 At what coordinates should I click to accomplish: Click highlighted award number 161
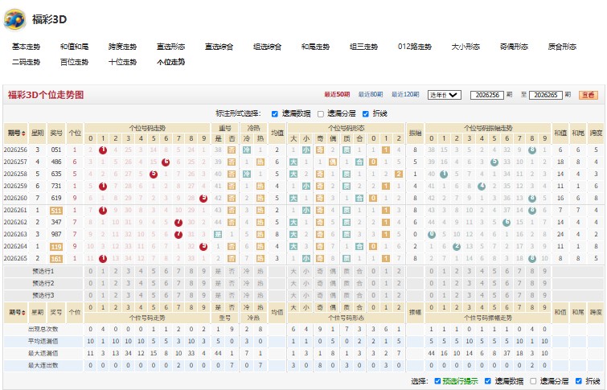click(x=56, y=259)
